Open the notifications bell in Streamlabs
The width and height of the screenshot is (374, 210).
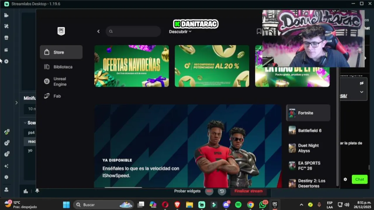(37, 191)
